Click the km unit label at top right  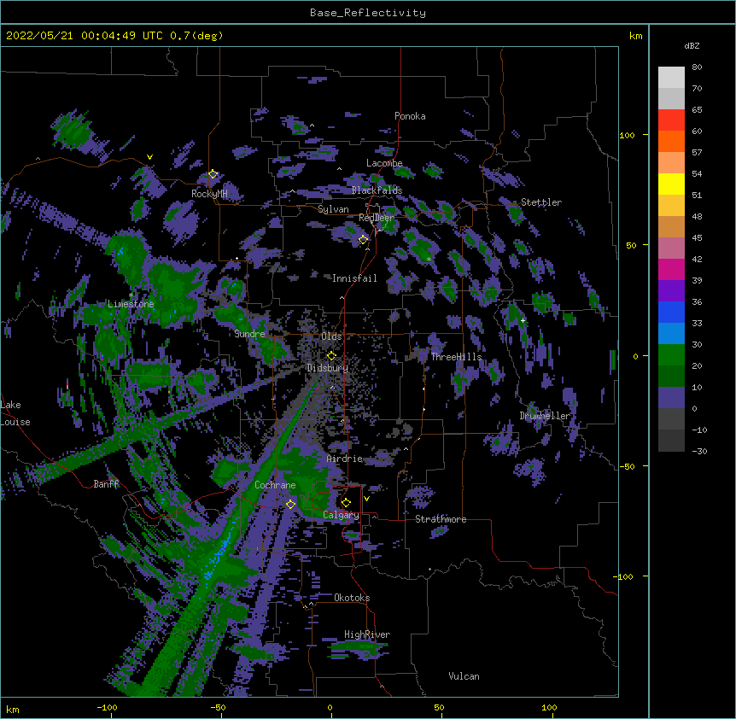point(636,36)
